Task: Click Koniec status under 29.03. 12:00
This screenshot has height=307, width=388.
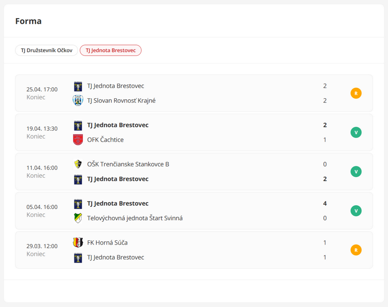Action: [36, 254]
